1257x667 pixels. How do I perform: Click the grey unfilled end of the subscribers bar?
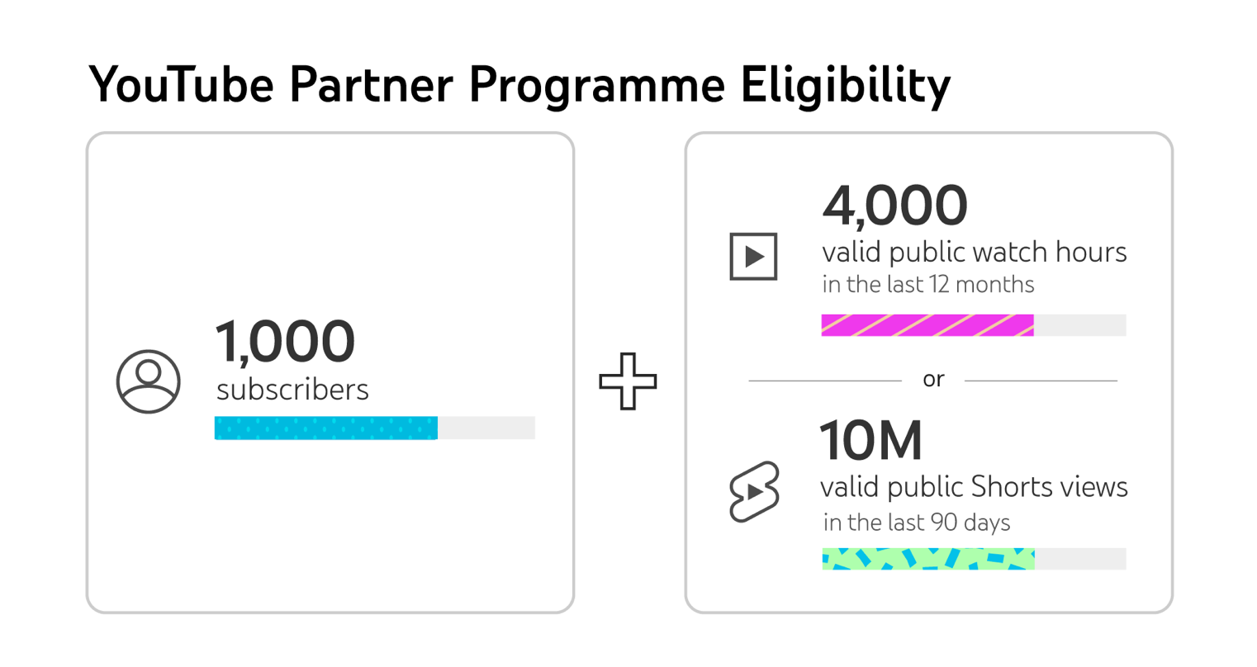click(486, 428)
